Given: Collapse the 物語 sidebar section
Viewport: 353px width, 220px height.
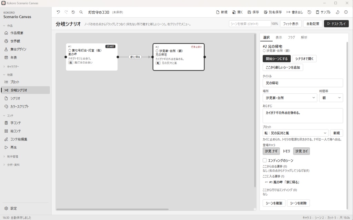Looking at the screenshot, I should coord(8,75).
